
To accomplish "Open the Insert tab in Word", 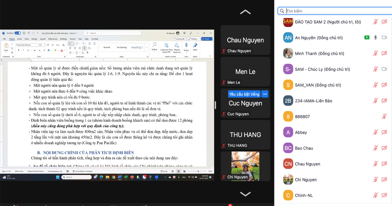I will pos(20,39).
